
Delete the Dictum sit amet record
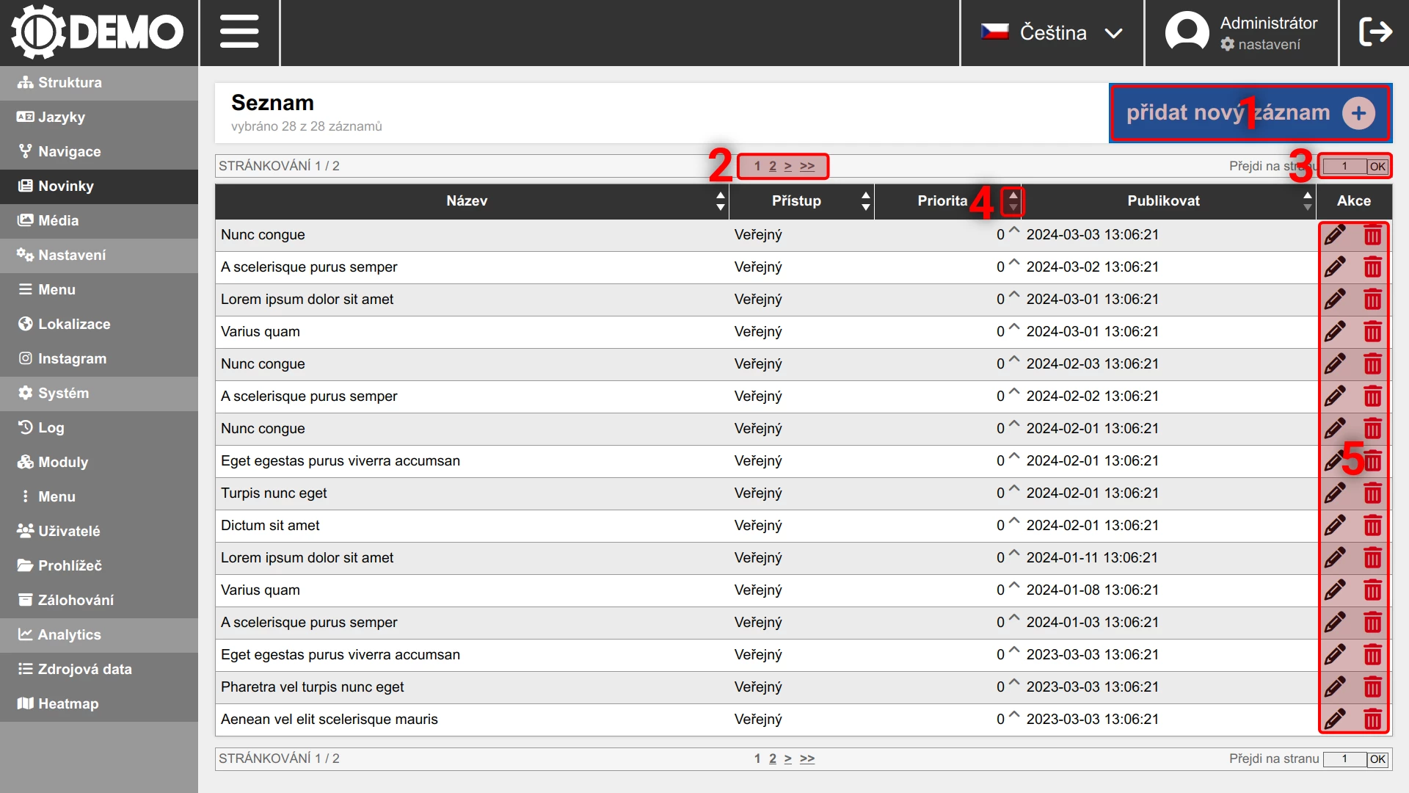click(x=1372, y=525)
